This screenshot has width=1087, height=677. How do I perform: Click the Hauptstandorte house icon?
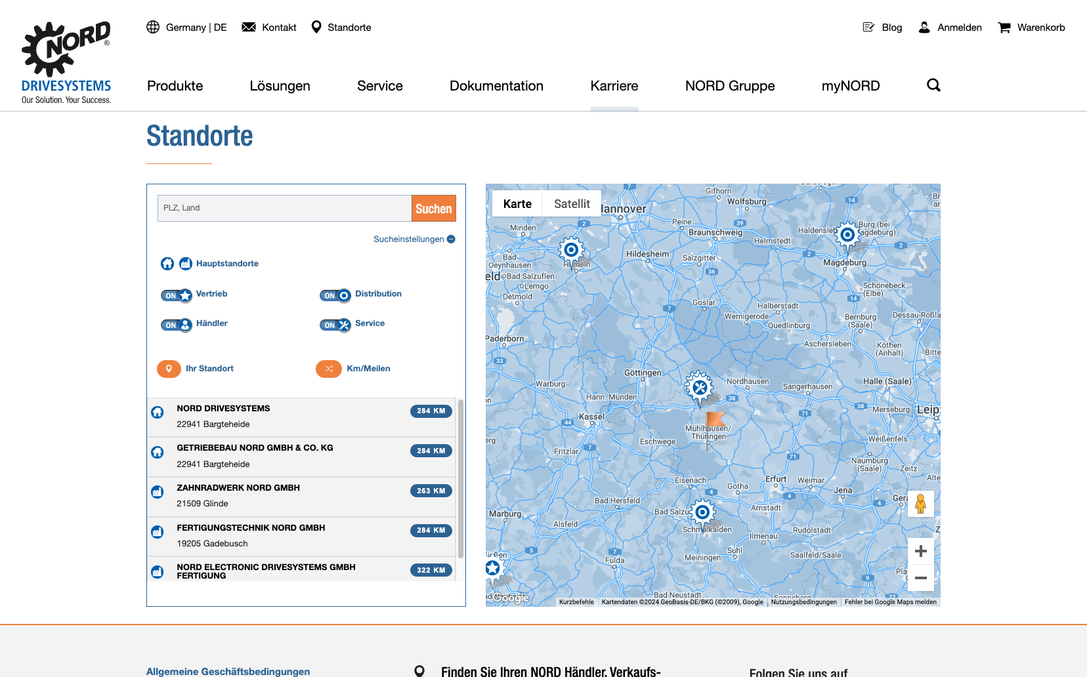click(167, 264)
